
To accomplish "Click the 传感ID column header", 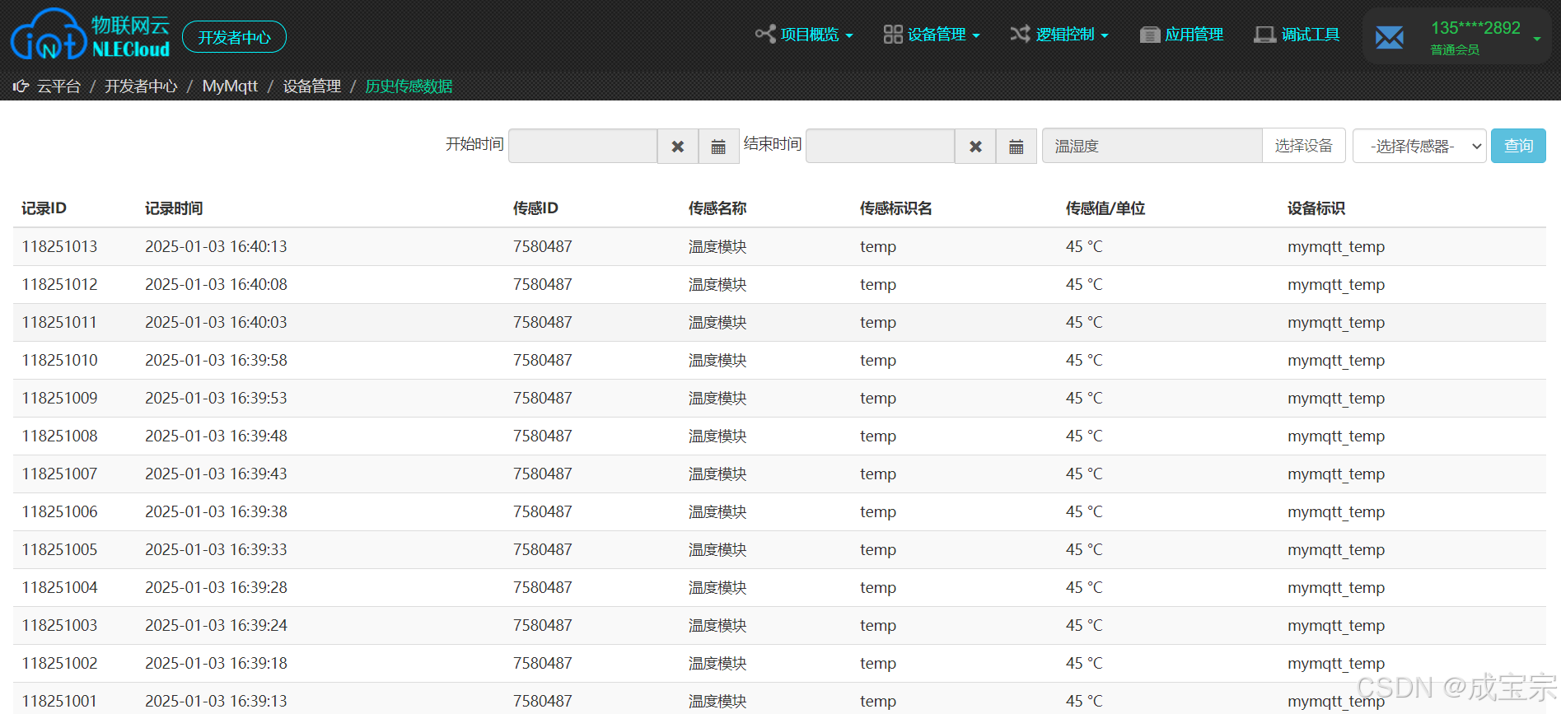I will coord(535,208).
